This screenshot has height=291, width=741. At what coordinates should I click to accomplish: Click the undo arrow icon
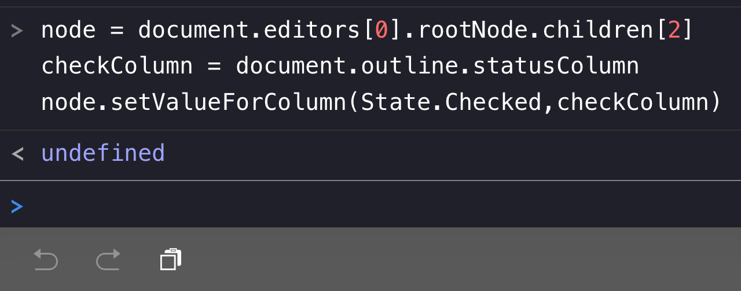(x=46, y=259)
